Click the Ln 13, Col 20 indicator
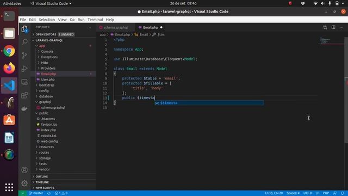The width and height of the screenshot is (348, 196). (x=274, y=193)
